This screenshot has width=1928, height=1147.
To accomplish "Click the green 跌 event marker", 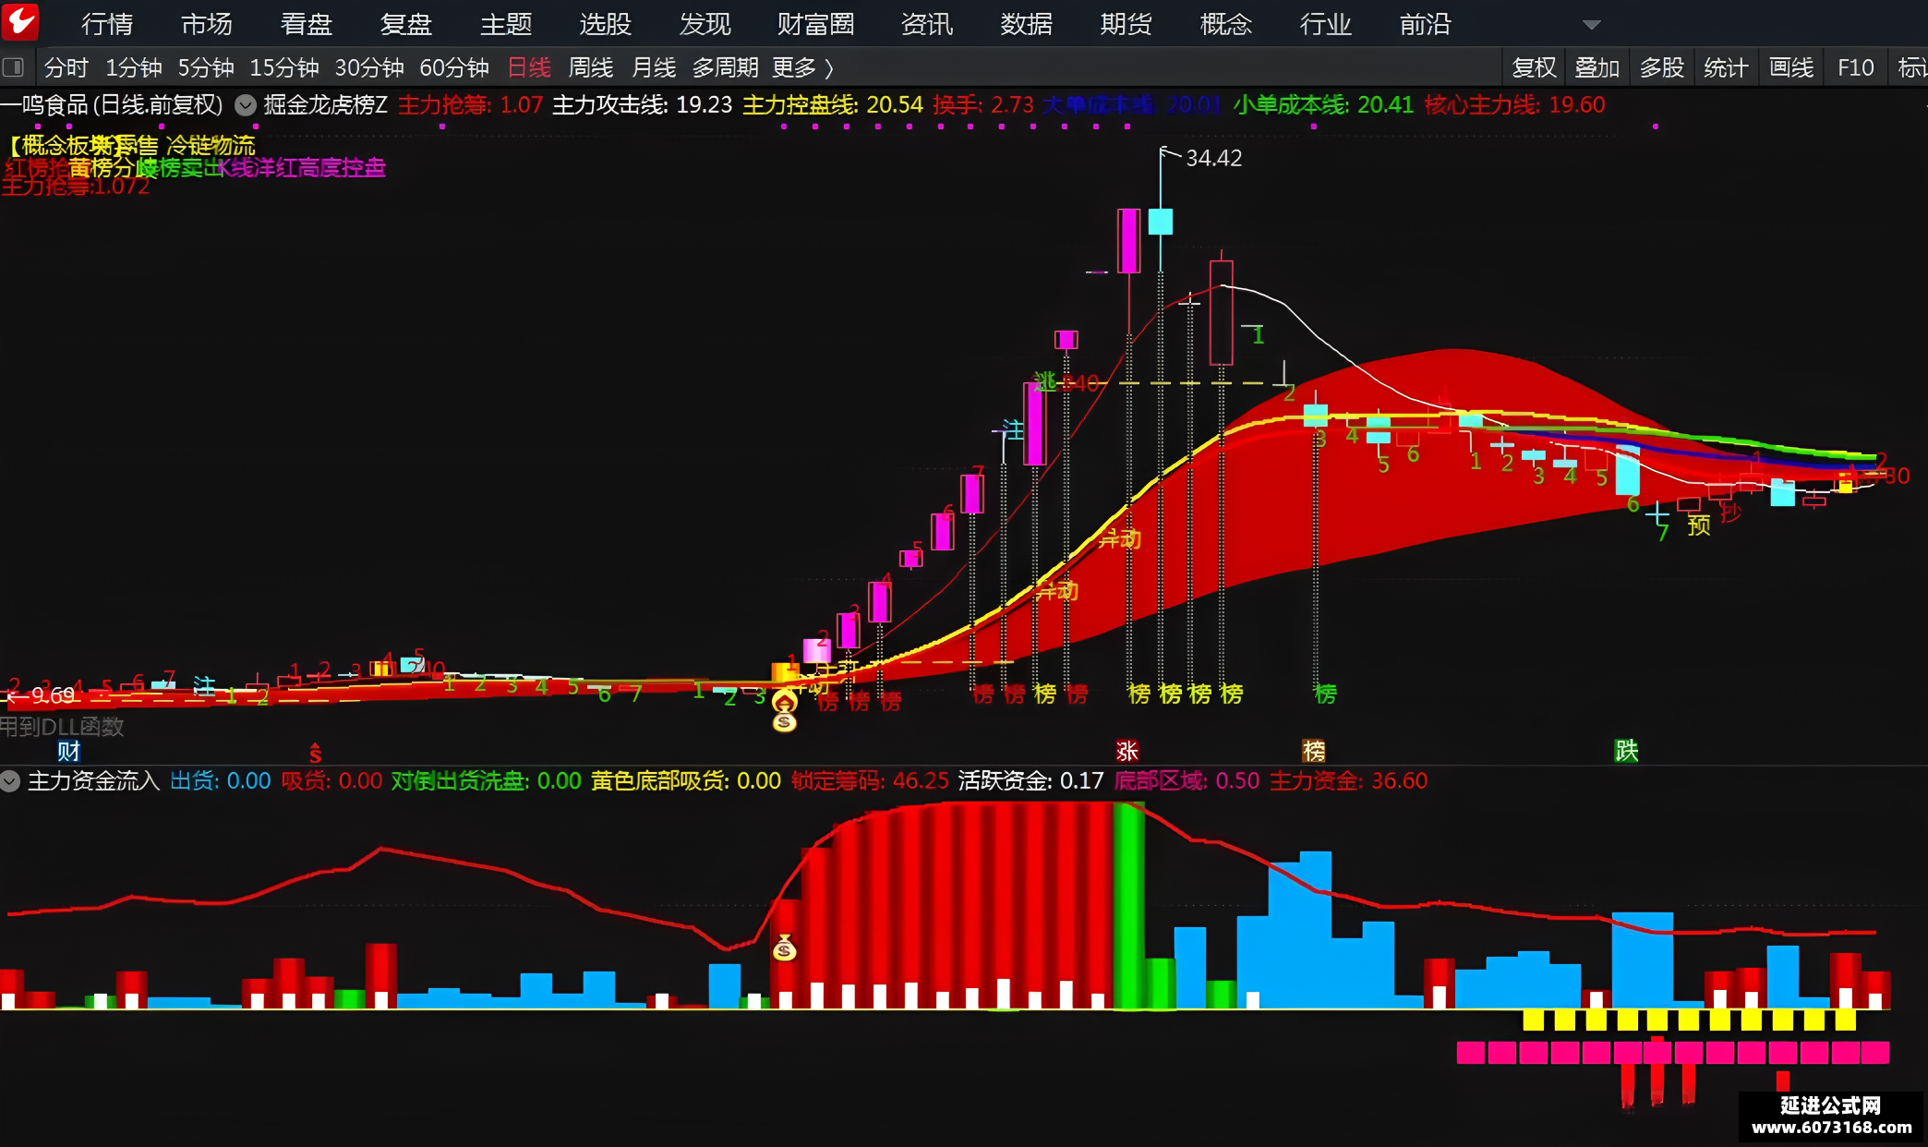I will click(x=1626, y=751).
